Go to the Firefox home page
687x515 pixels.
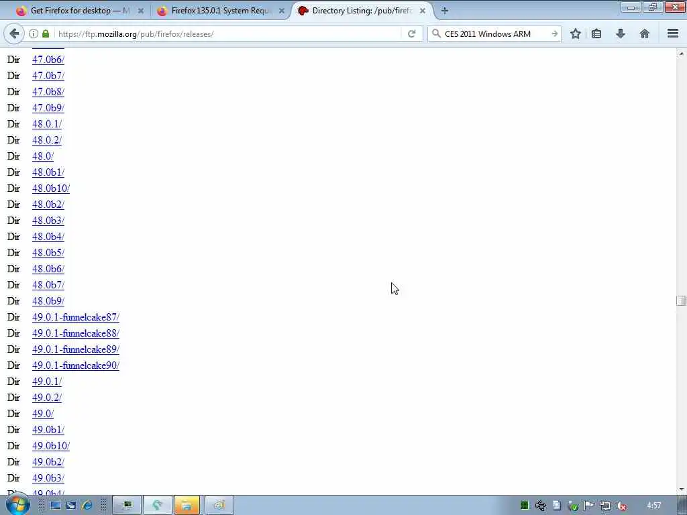[x=645, y=34]
